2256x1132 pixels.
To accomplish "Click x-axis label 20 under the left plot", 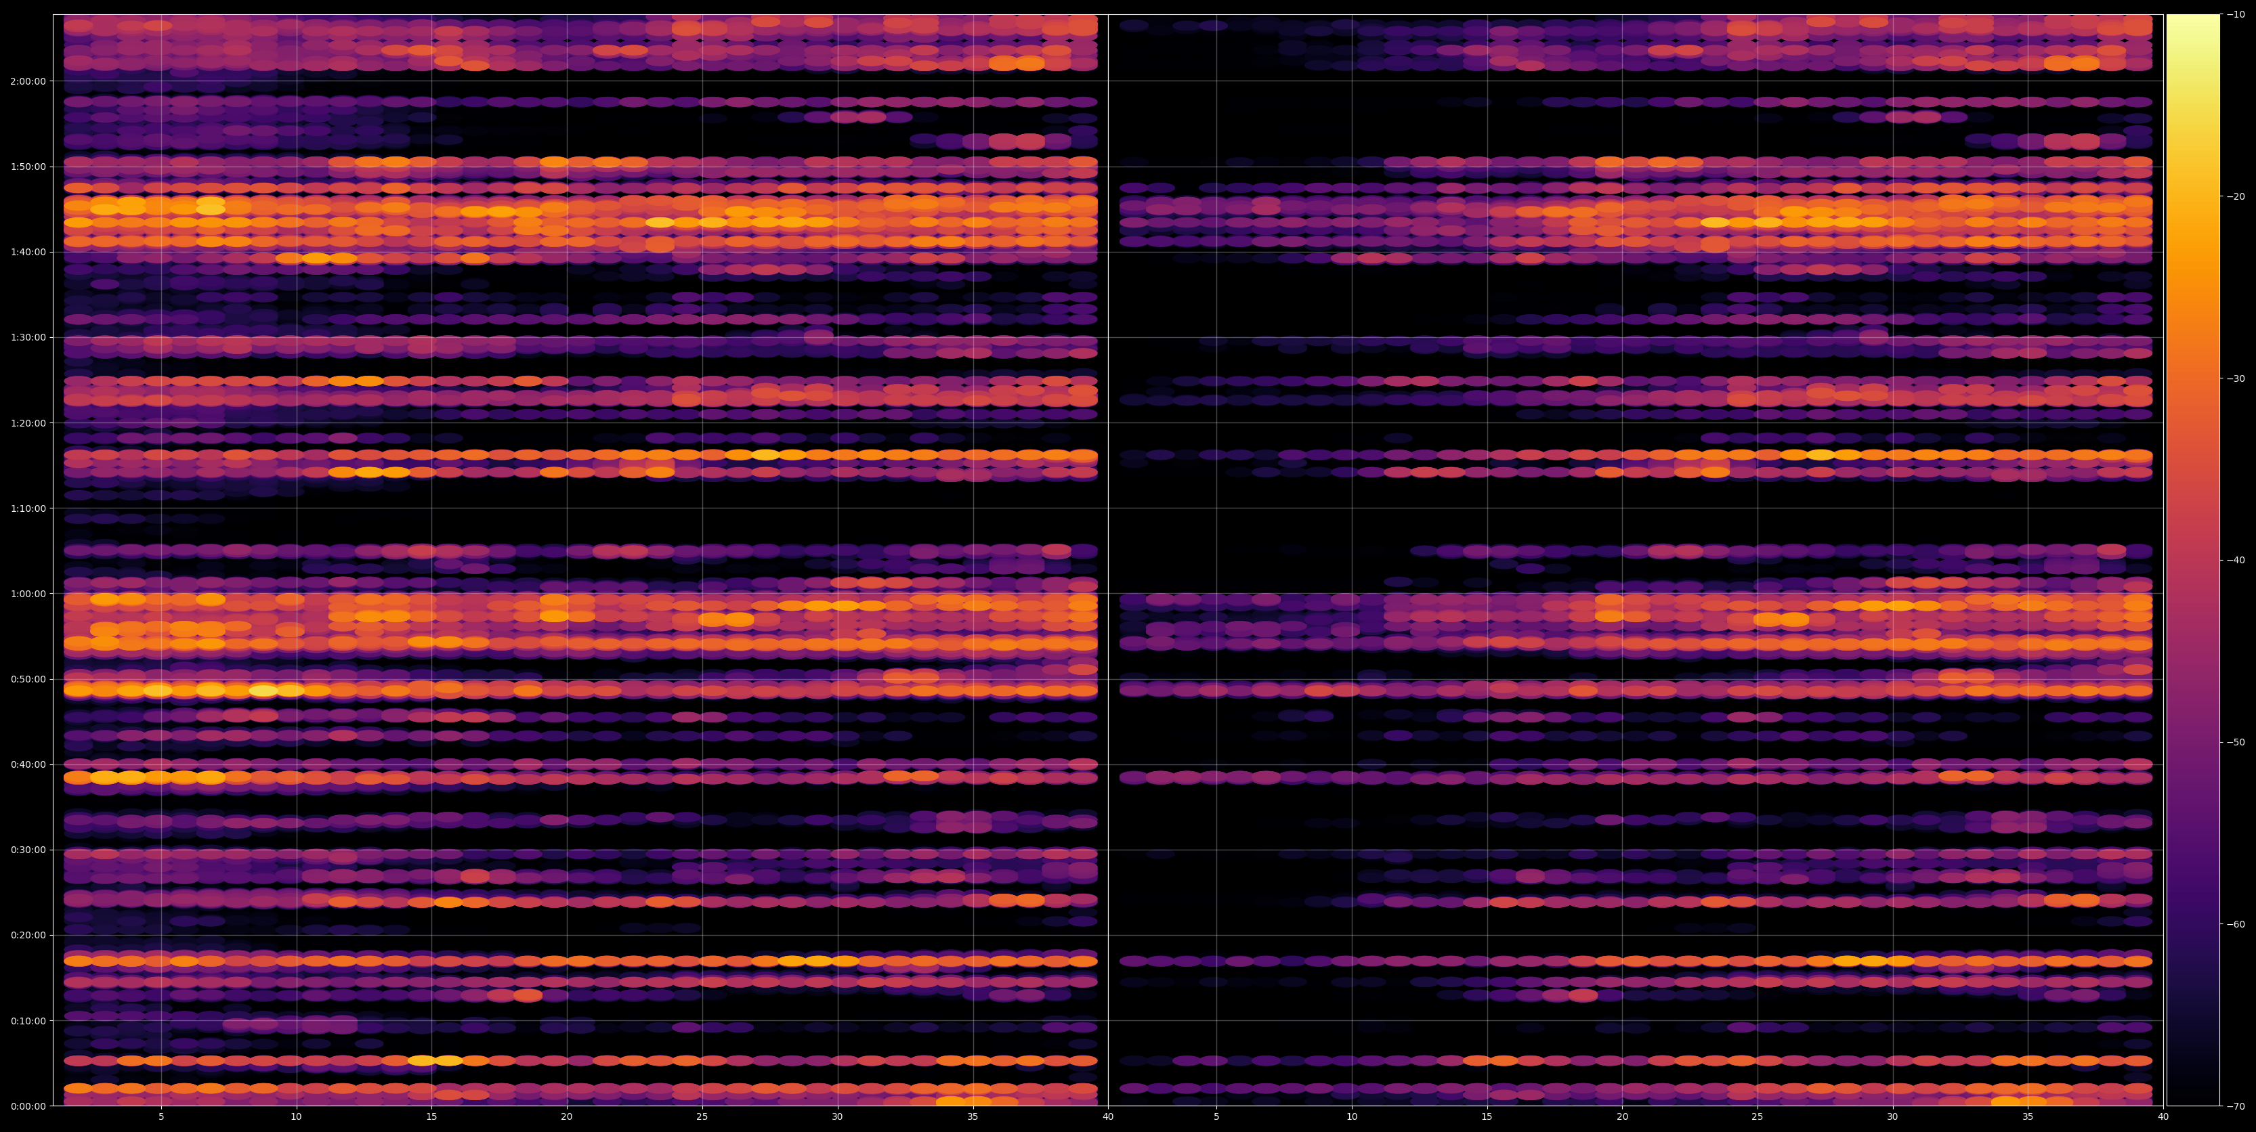I will [x=567, y=1117].
